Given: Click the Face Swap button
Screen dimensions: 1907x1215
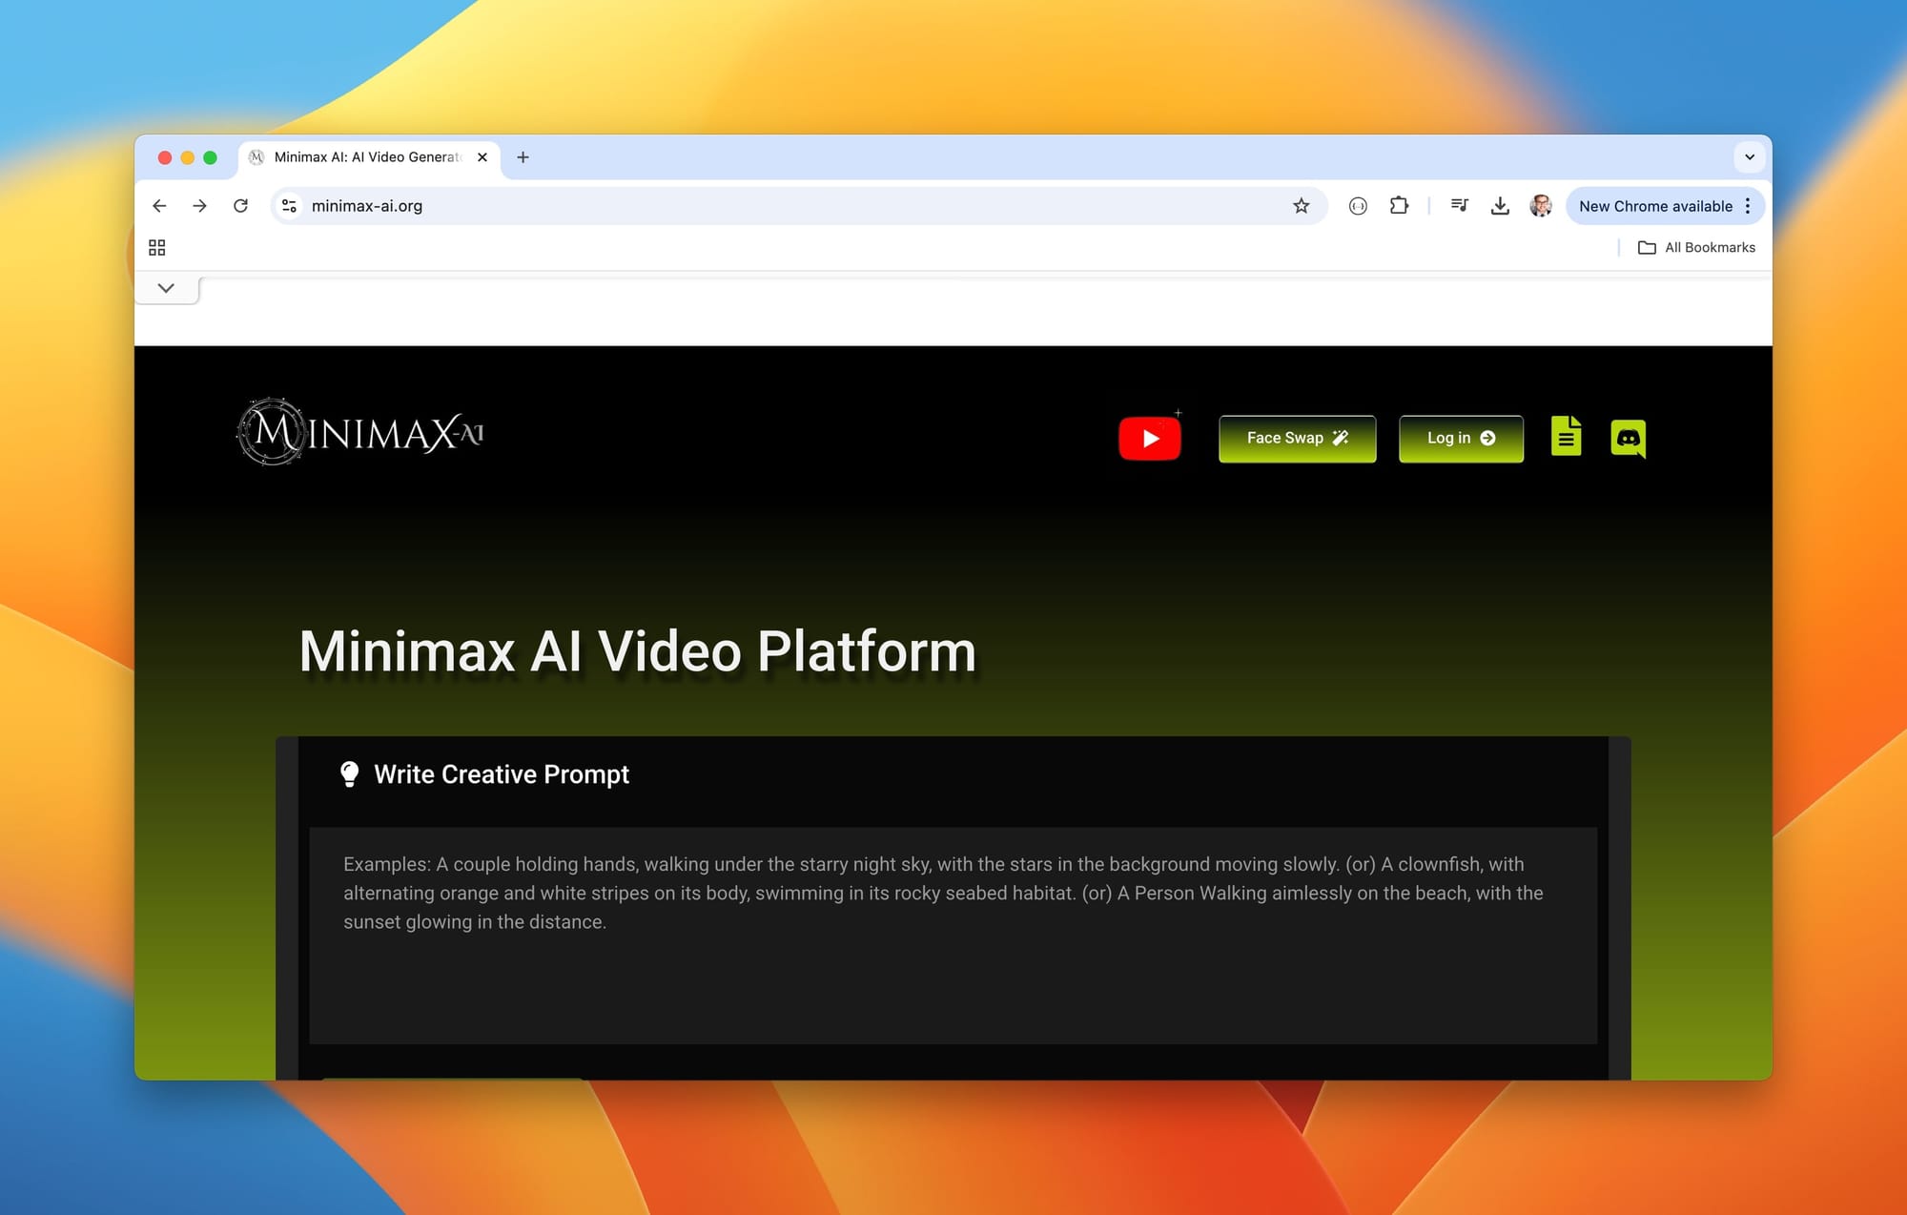Looking at the screenshot, I should [x=1298, y=439].
